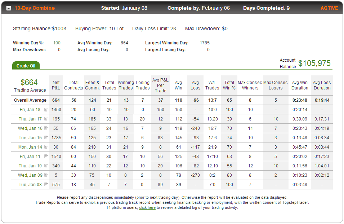344x224 pixels.
Task: Click the 1:04:01 Avg Loss Duration cell
Action: tap(322, 166)
